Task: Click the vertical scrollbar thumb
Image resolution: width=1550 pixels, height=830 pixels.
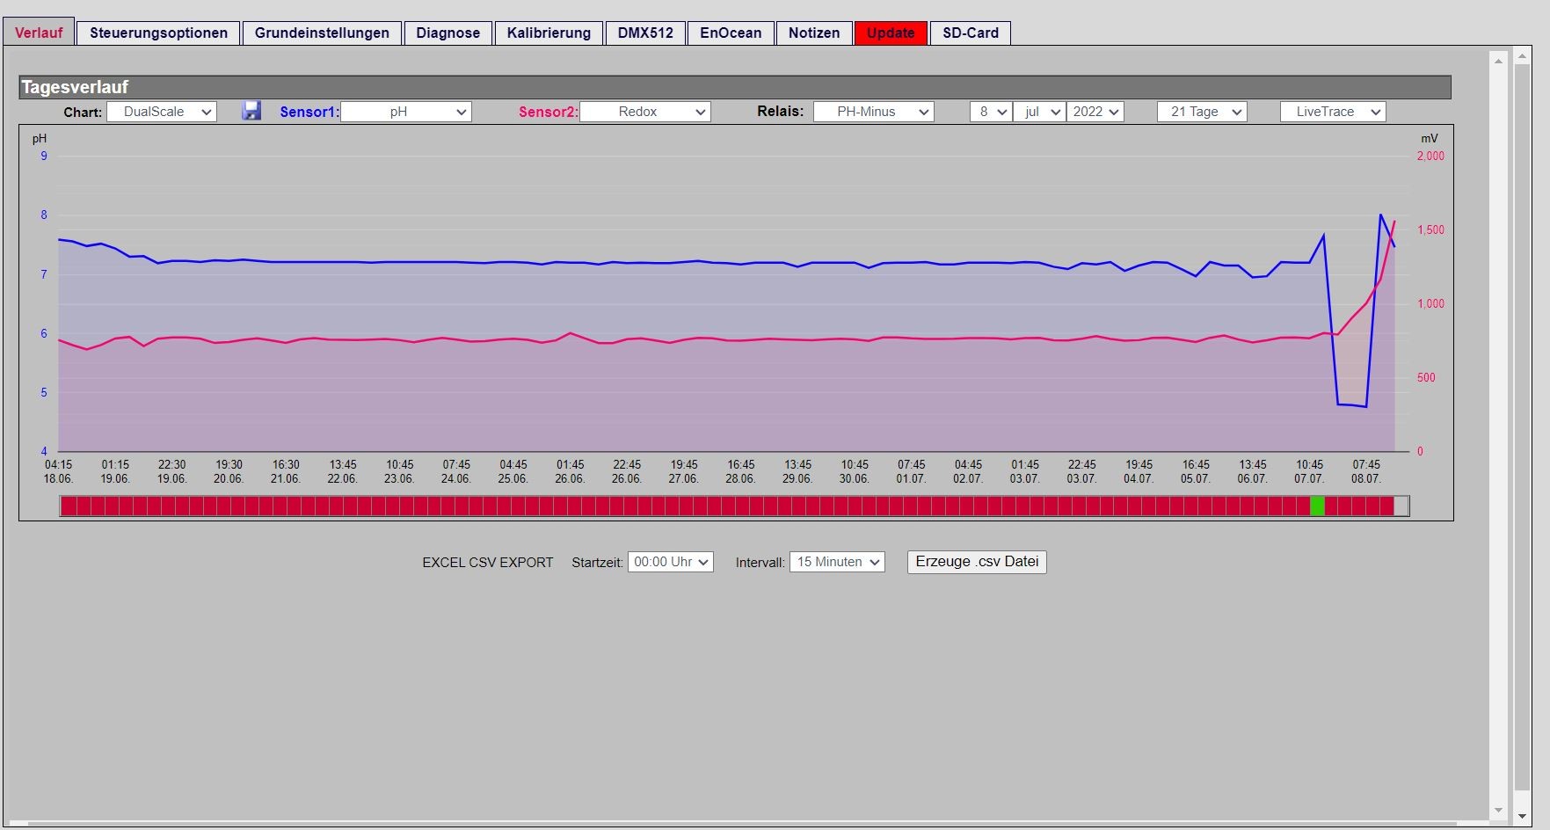Action: click(1523, 426)
